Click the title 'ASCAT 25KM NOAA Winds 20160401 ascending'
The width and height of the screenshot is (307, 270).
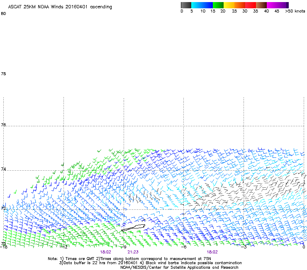click(60, 7)
